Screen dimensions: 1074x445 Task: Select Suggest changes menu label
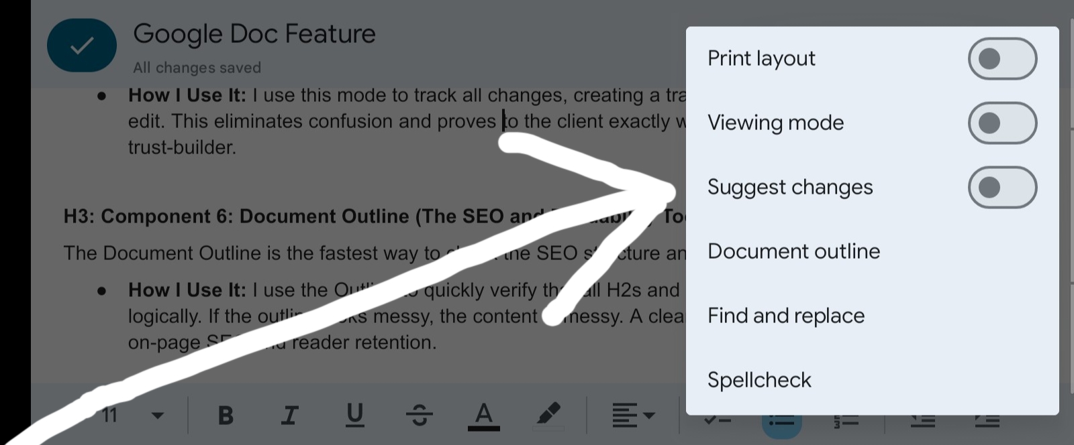click(790, 187)
